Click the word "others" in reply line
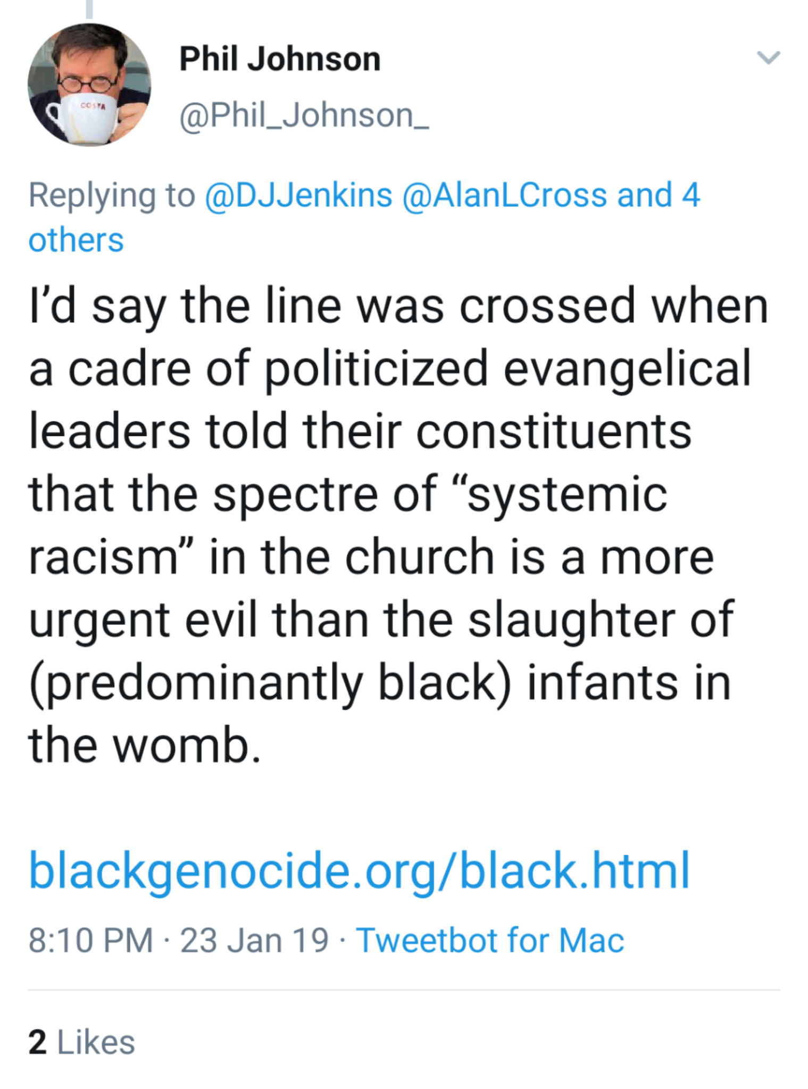Image resolution: width=808 pixels, height=1089 pixels. click(76, 240)
